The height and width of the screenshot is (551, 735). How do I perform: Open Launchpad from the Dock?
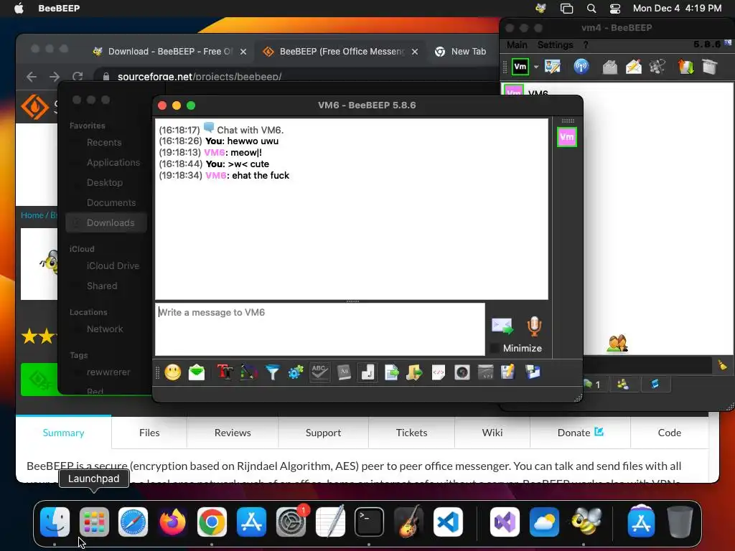tap(94, 522)
